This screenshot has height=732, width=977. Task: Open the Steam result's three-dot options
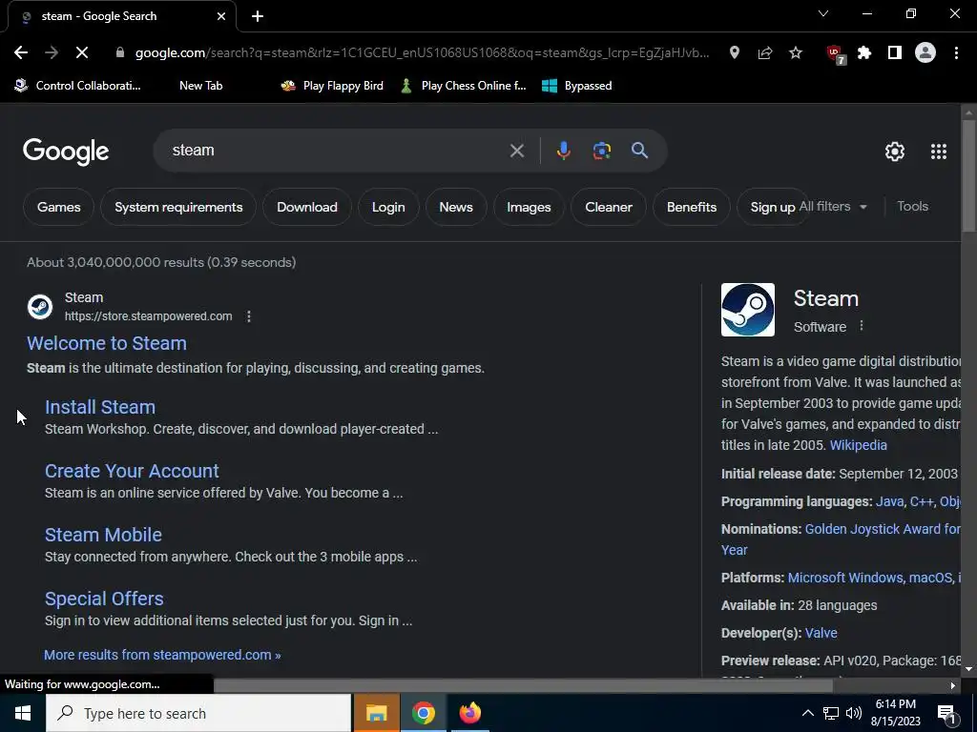pyautogui.click(x=249, y=316)
